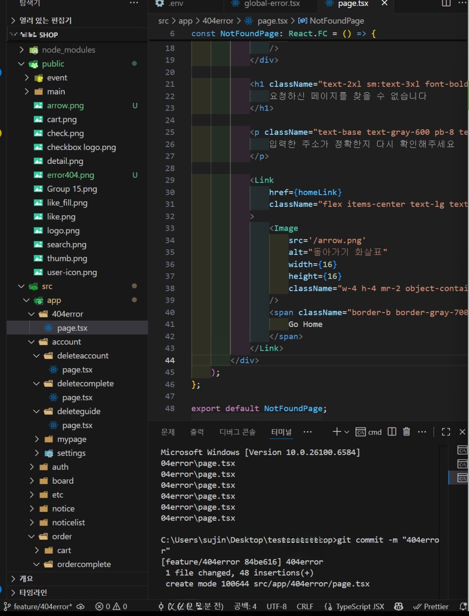This screenshot has width=469, height=616.
Task: Collapse the public folder
Action: click(x=53, y=64)
